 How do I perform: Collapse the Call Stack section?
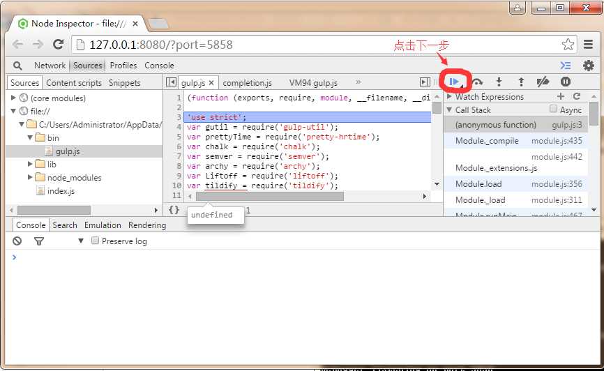tap(449, 109)
